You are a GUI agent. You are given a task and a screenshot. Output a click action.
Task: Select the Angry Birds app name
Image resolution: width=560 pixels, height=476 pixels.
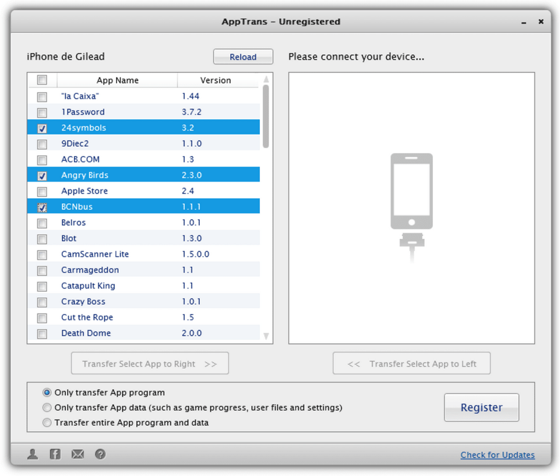[84, 175]
